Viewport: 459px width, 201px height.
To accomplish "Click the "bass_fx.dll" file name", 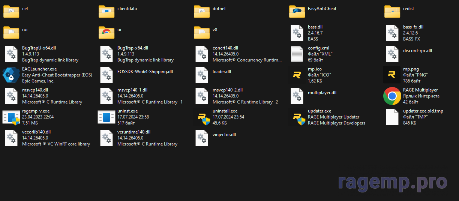I will [x=413, y=27].
